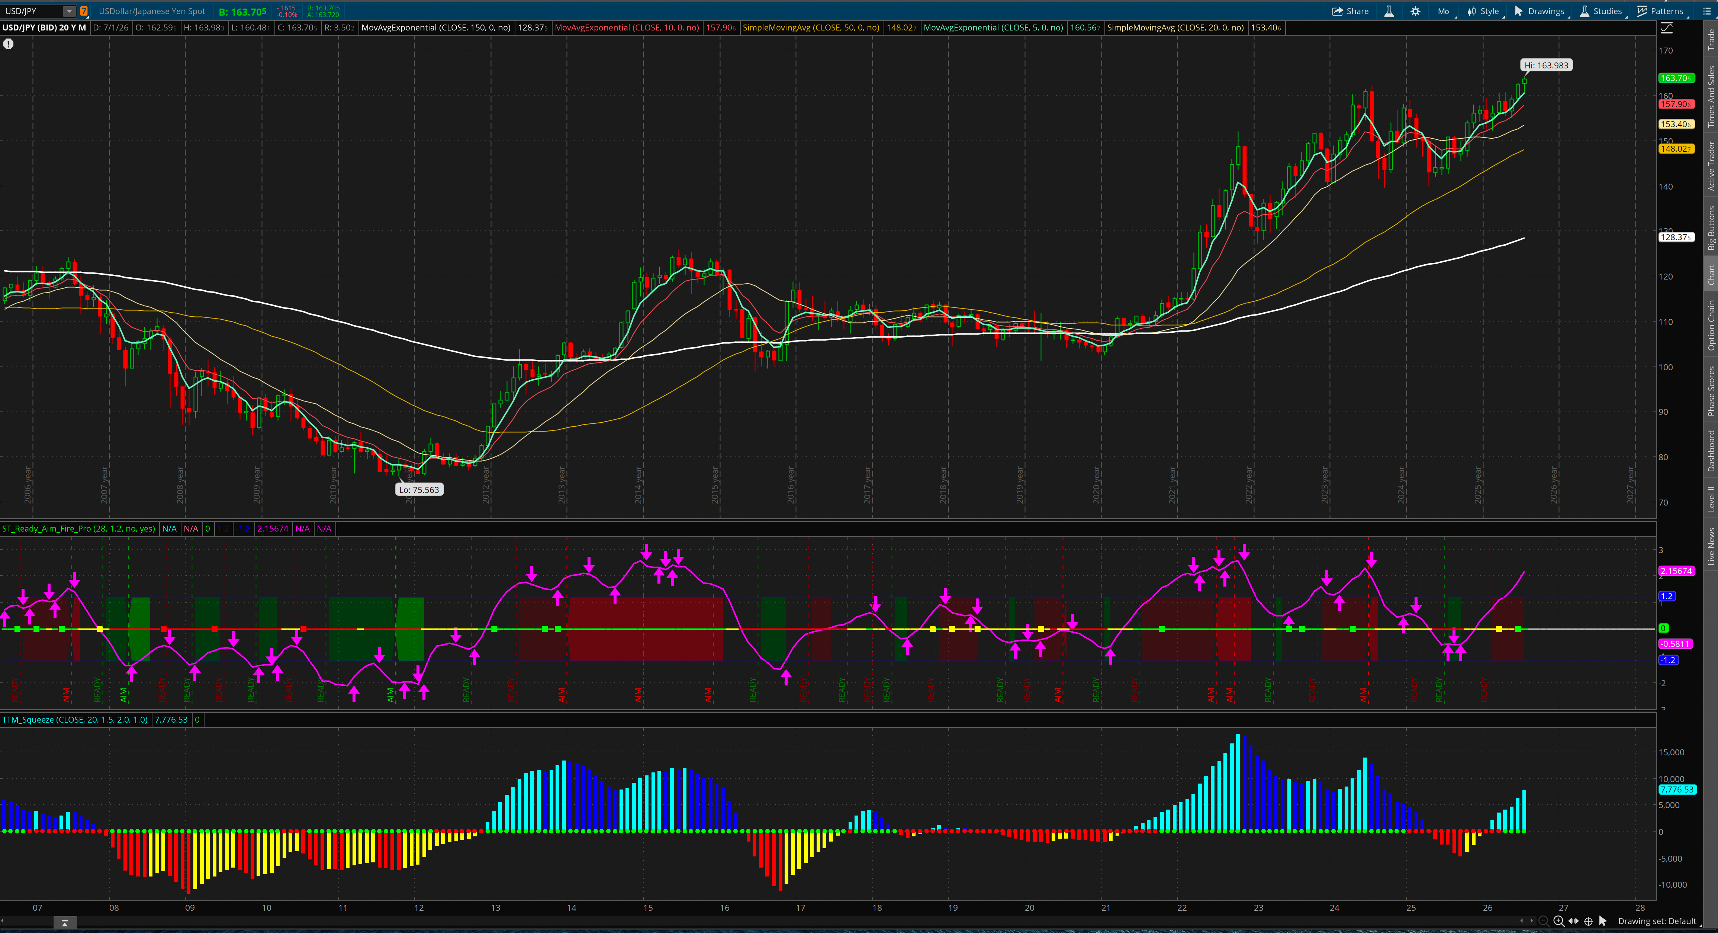Click the MovAvgExponential (CLOSE, 5, 0, no) label
Viewport: 1718px width, 933px height.
point(993,28)
